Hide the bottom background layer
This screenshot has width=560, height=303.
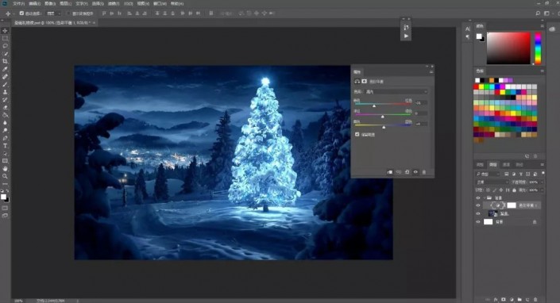[478, 222]
